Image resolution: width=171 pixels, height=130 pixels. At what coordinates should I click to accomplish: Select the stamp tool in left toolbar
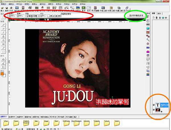3,36
